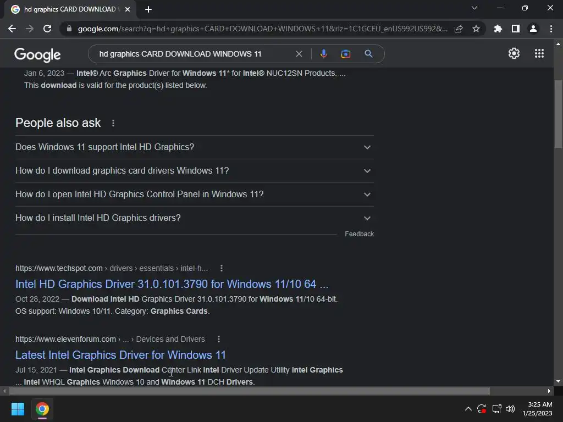Open the Google apps grid
The image size is (563, 422).
(x=539, y=53)
